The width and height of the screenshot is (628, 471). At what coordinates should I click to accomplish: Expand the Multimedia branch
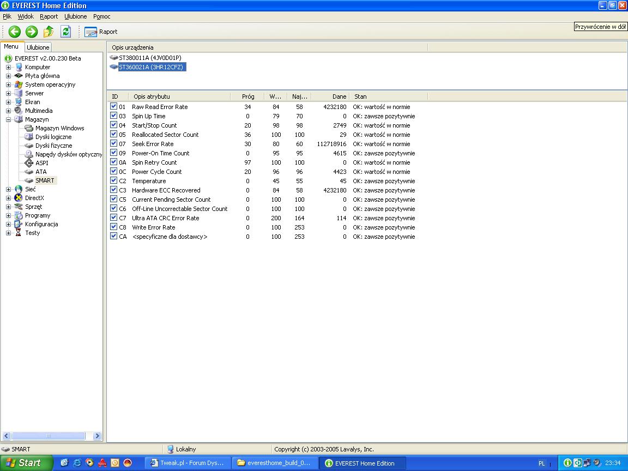[x=8, y=111]
